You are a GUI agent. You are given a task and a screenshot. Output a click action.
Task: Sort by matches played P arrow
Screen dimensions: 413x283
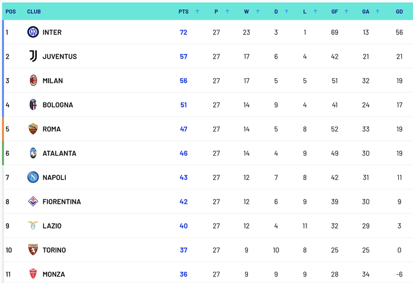(227, 12)
